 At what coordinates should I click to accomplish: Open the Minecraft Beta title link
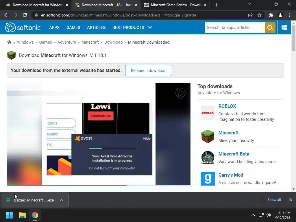pyautogui.click(x=234, y=154)
